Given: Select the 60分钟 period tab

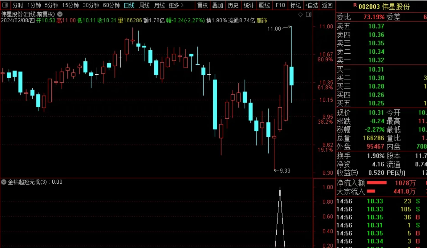Looking at the screenshot, I should coord(111,5).
